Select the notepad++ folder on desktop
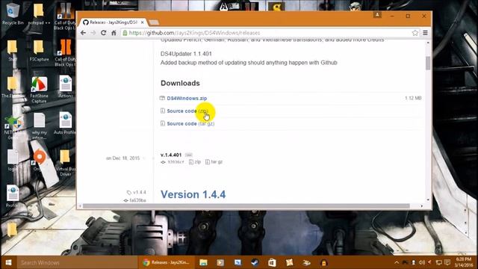Image resolution: width=478 pixels, height=269 pixels. click(x=39, y=13)
